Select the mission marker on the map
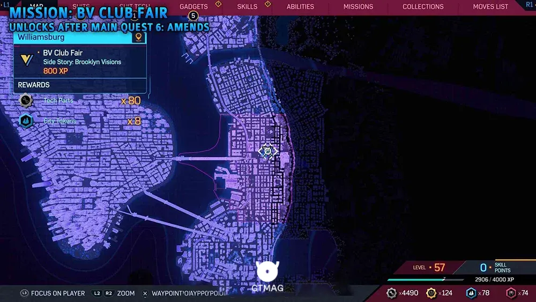The image size is (536, 302). (x=267, y=151)
